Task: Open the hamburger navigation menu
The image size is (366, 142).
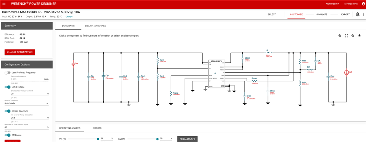Action: (4, 4)
